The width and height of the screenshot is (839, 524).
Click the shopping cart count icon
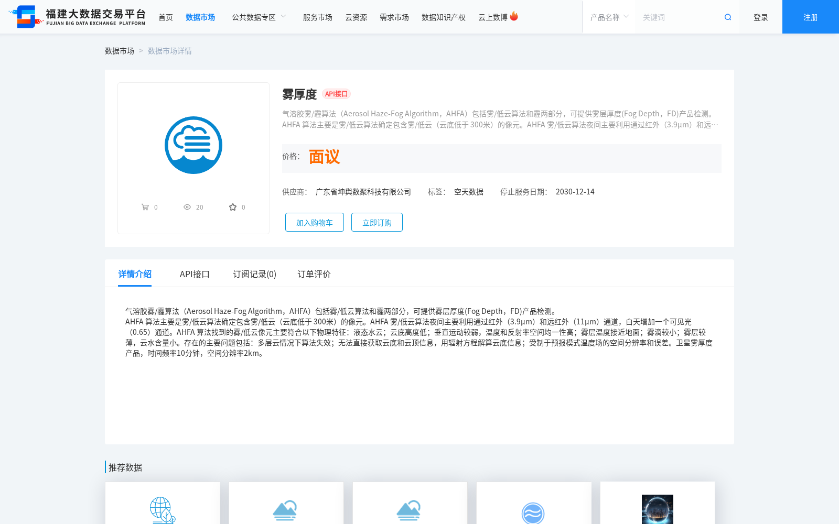[x=145, y=207]
